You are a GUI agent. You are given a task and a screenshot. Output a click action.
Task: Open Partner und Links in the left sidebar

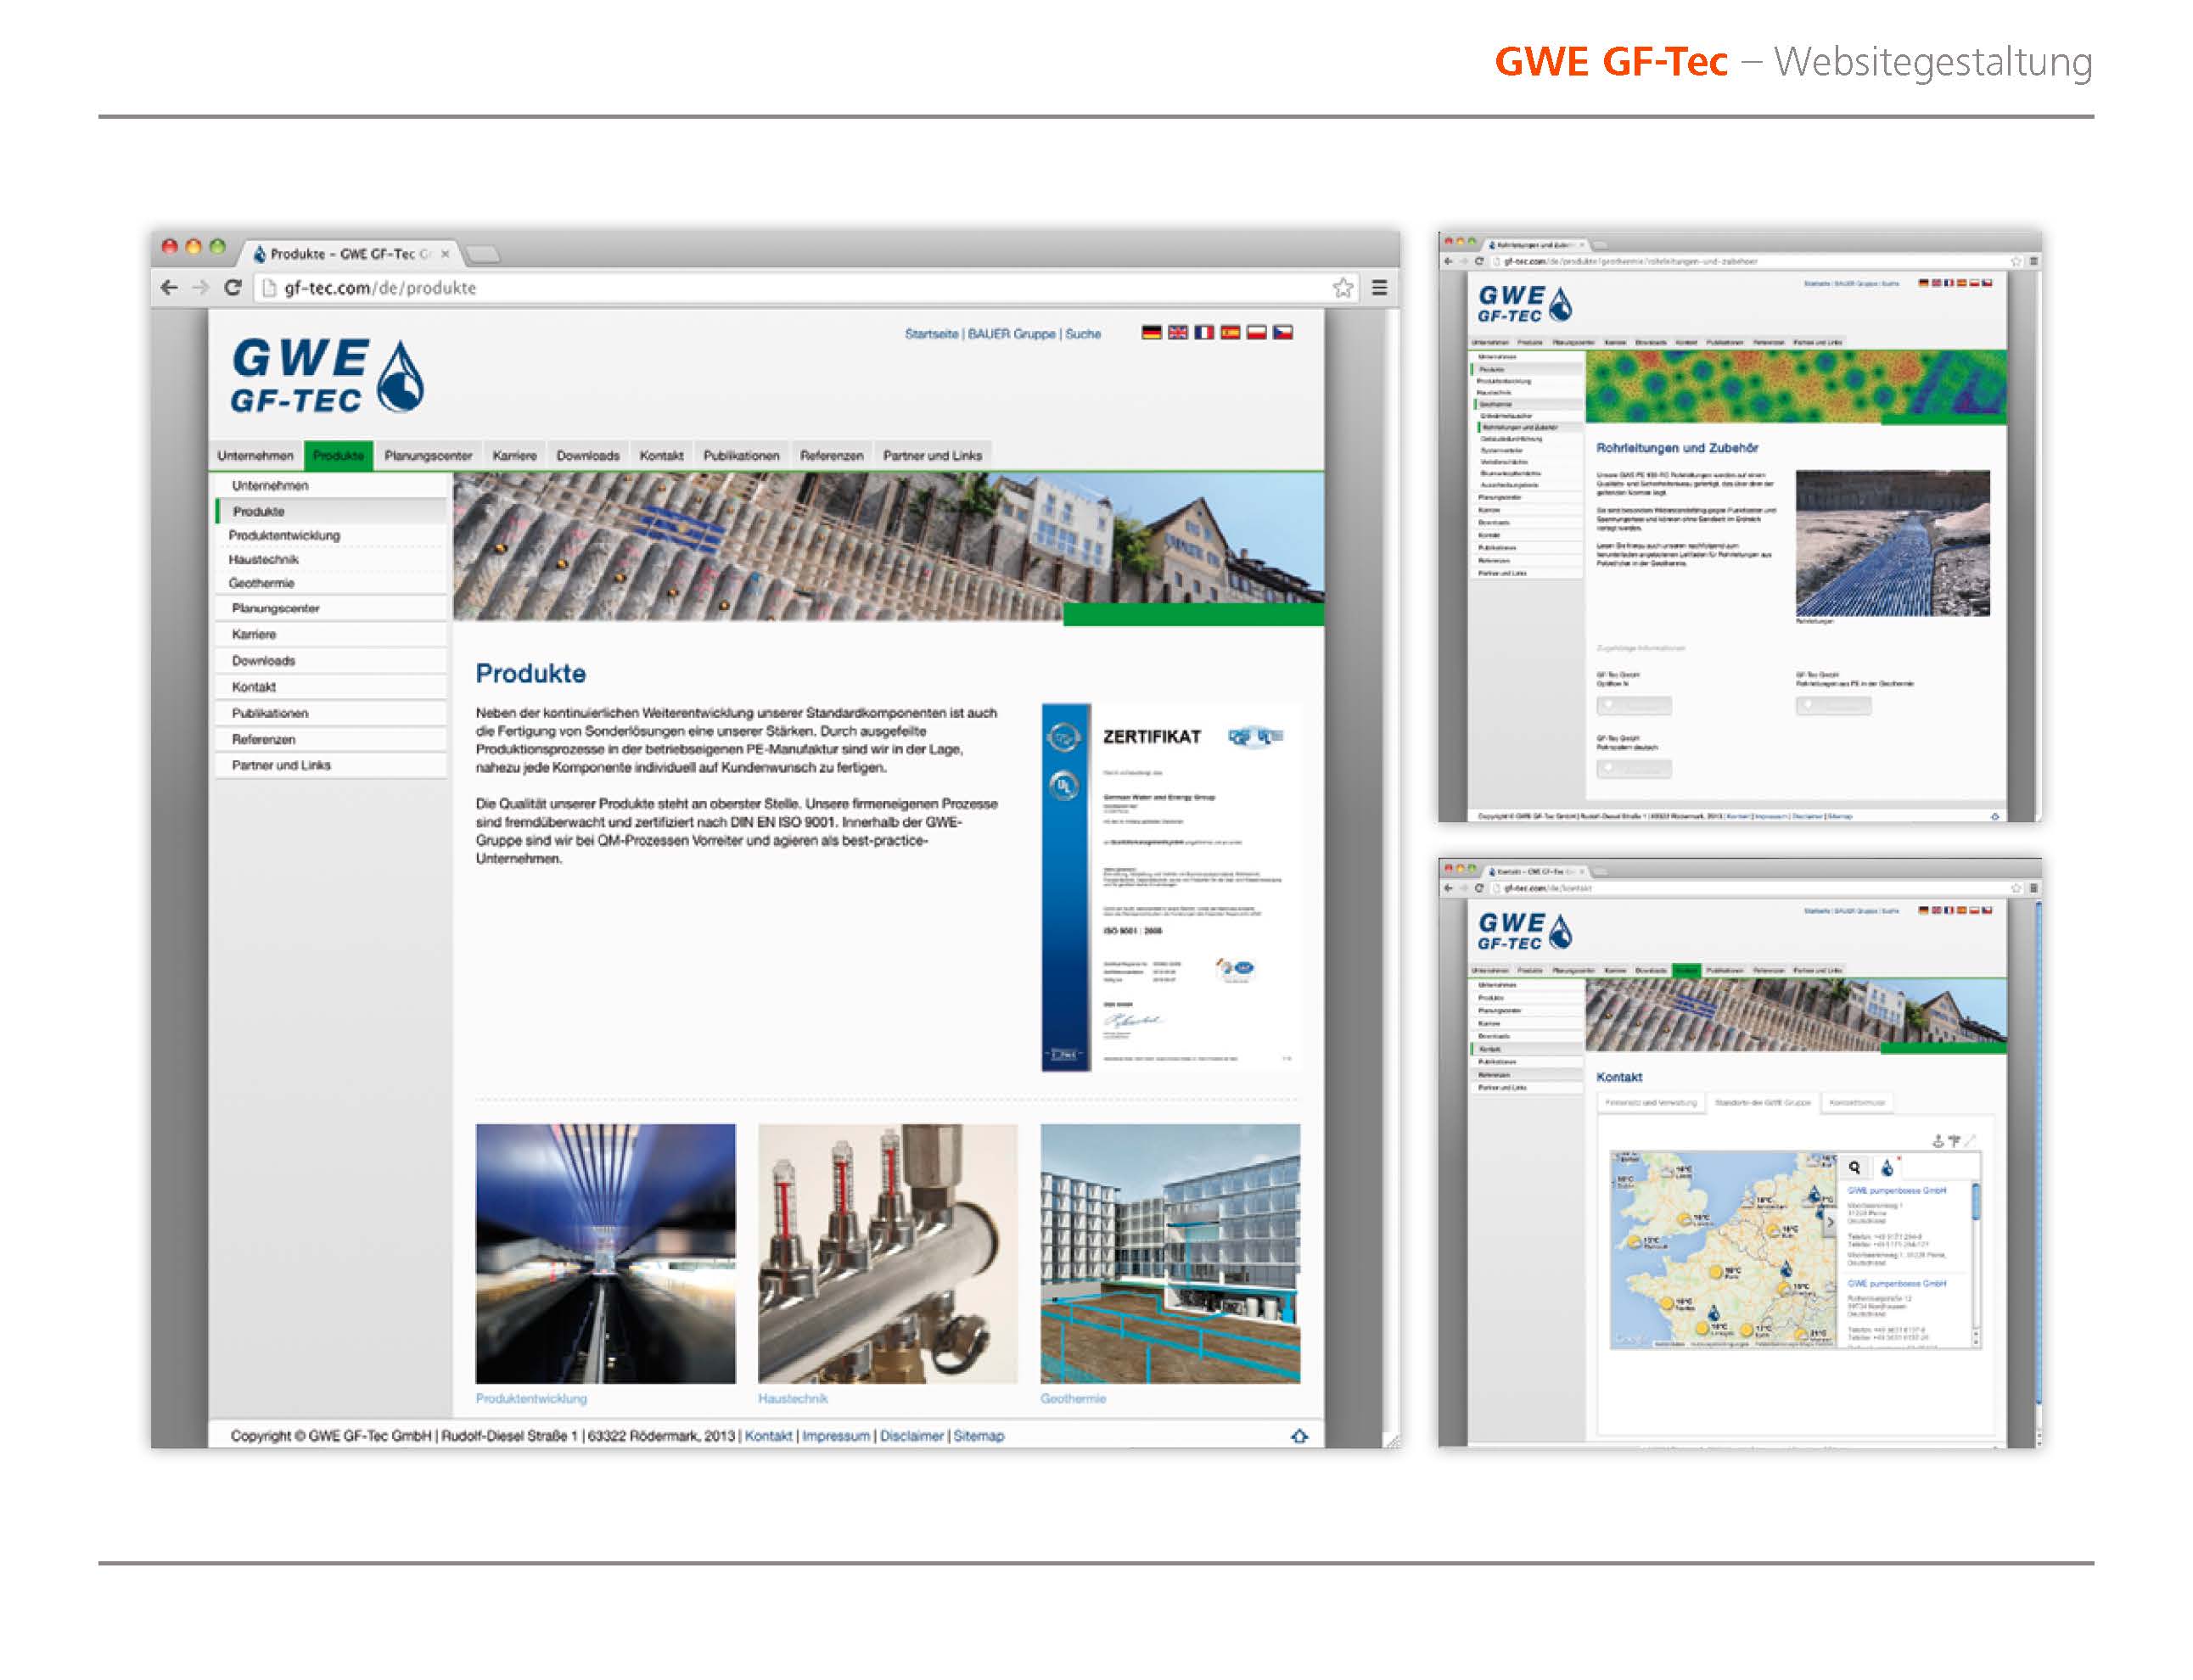tap(331, 765)
